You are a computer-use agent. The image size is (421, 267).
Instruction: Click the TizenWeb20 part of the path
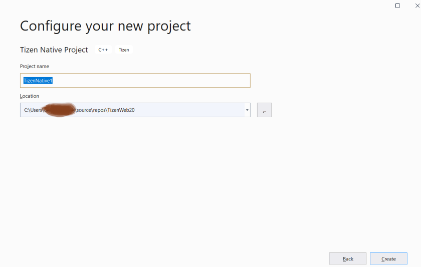[x=121, y=110]
